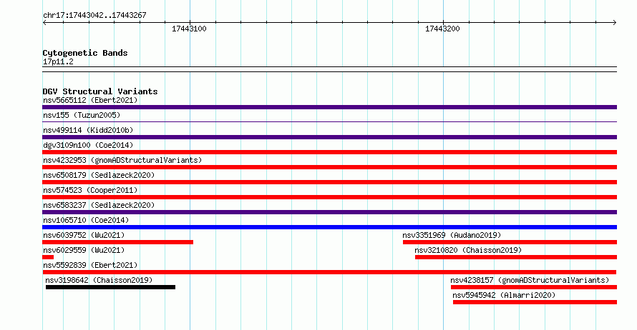This screenshot has height=330, width=637.
Task: Click the red bar under nsv3351969
Action: pyautogui.click(x=510, y=242)
